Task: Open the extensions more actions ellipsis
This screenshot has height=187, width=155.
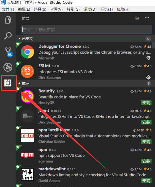Action: [x=147, y=18]
